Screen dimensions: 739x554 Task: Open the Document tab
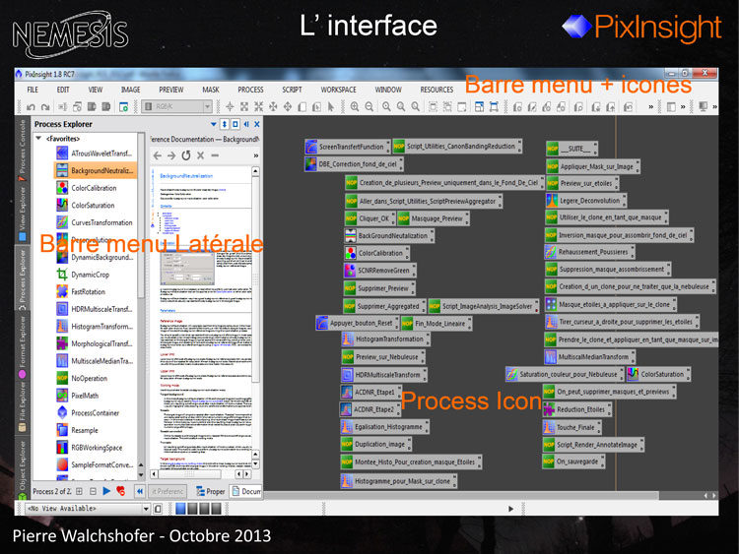(246, 491)
